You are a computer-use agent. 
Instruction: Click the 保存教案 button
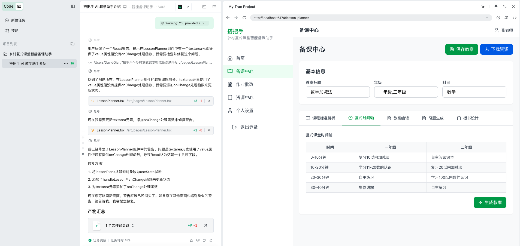pyautogui.click(x=461, y=49)
